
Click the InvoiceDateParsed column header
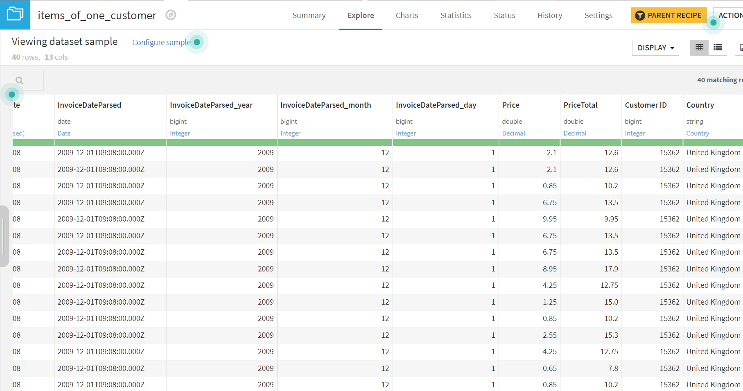pos(89,105)
